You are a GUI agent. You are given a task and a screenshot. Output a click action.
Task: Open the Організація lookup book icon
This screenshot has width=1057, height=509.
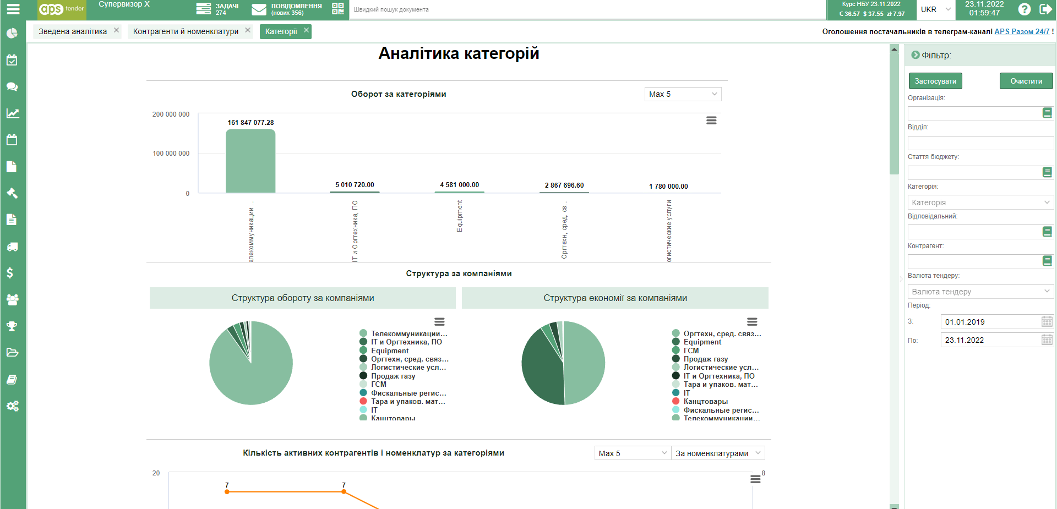pyautogui.click(x=1047, y=113)
